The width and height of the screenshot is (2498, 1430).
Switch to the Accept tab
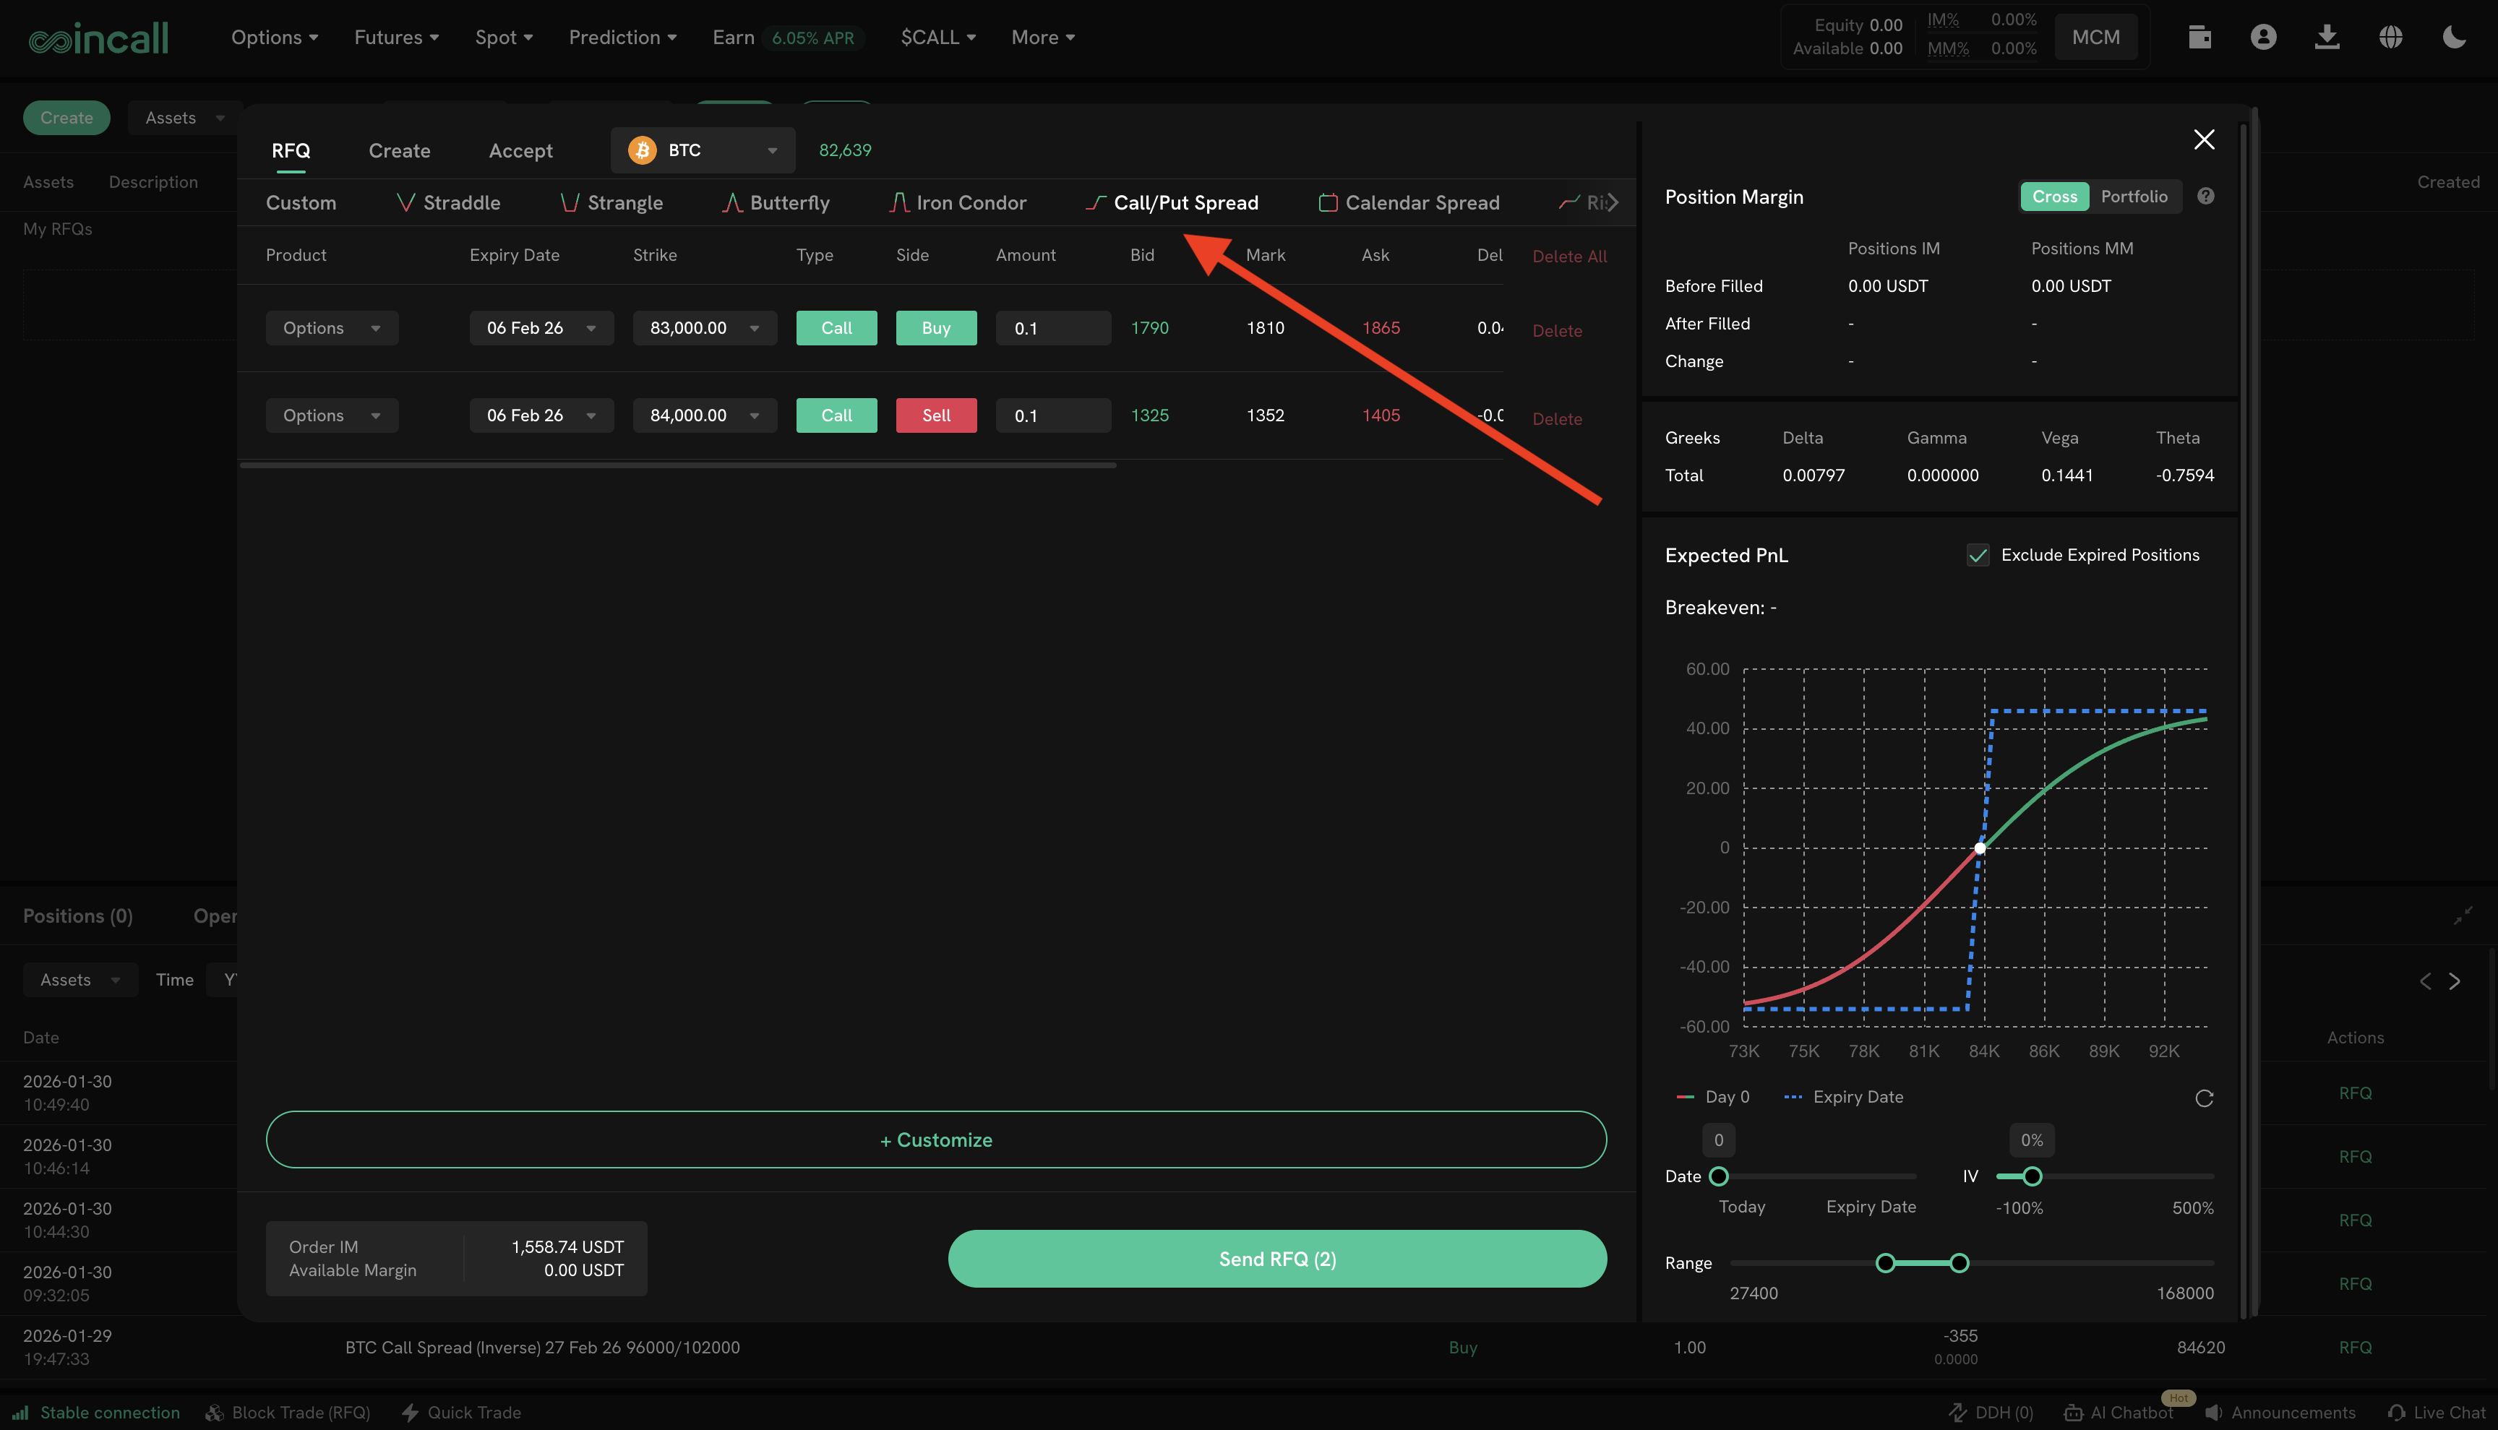[x=520, y=150]
